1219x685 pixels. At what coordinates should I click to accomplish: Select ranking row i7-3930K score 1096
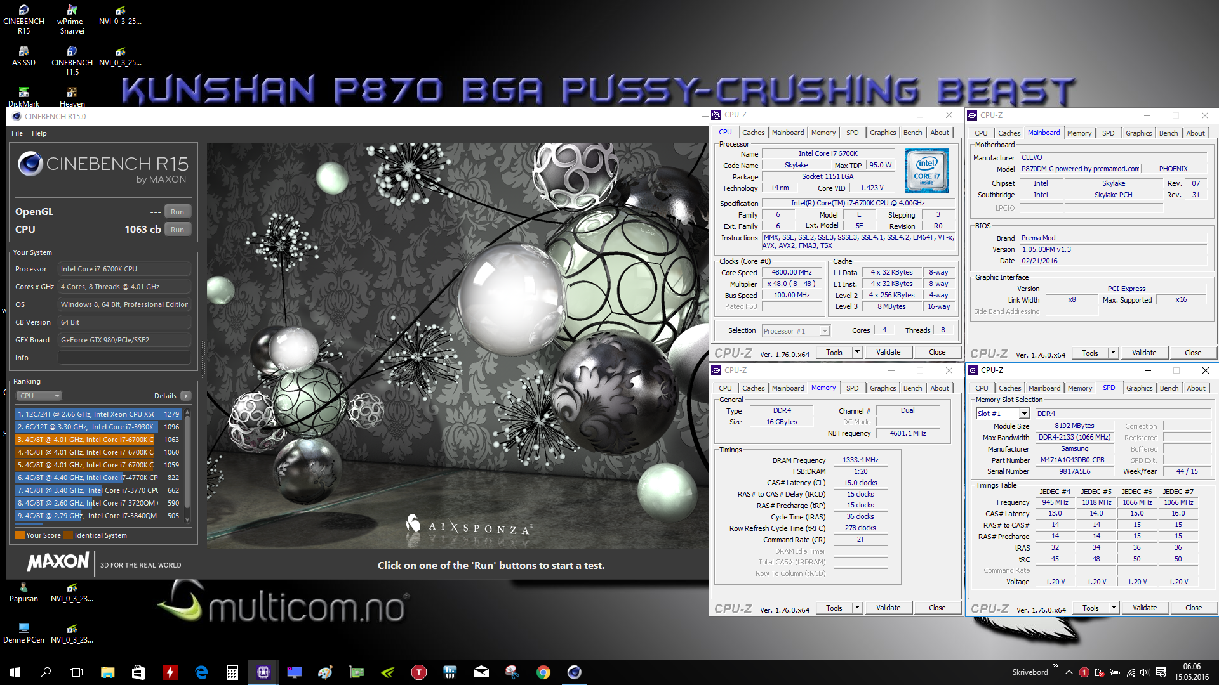tap(98, 427)
